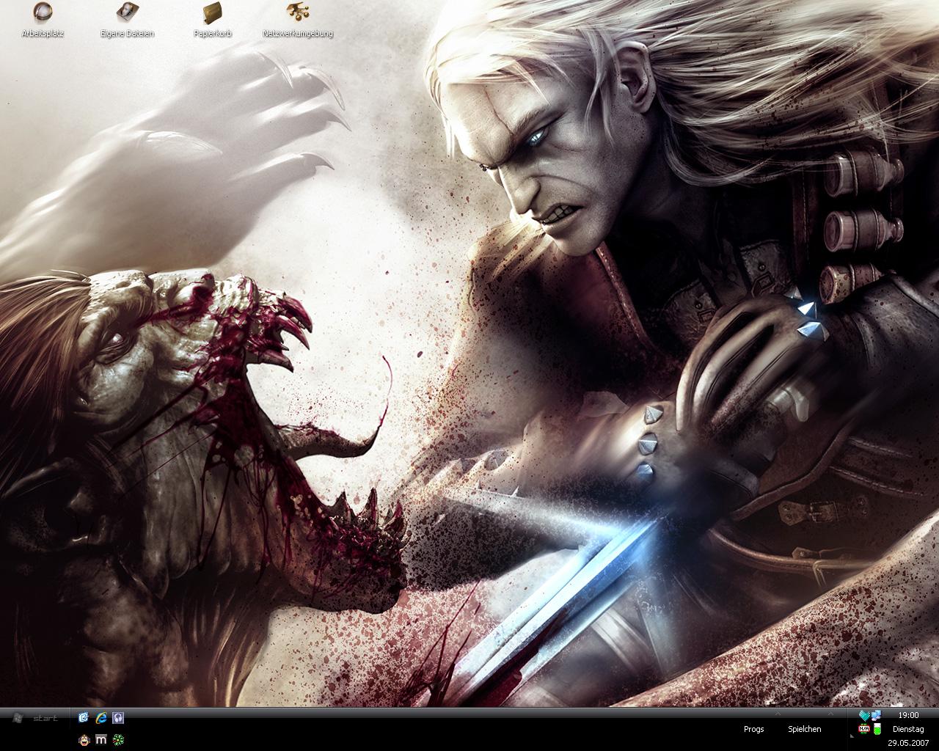Launch the headphones media player quick launch icon
This screenshot has height=751, width=939.
pyautogui.click(x=119, y=718)
